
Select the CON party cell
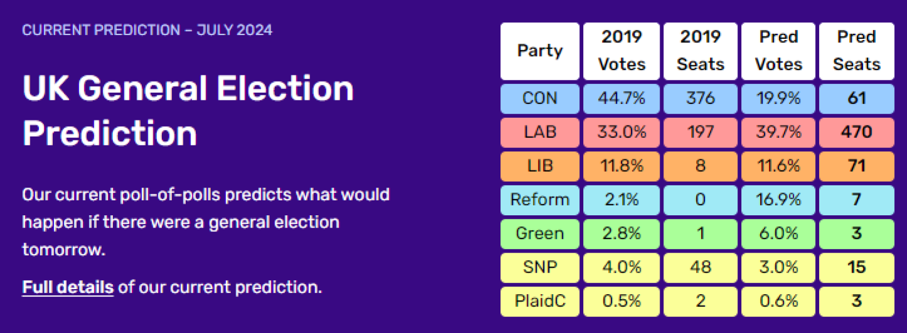pos(539,98)
